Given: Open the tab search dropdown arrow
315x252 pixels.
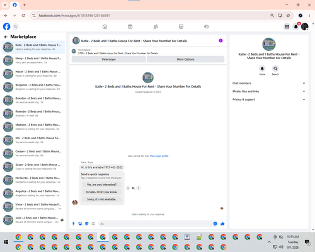Looking at the screenshot, I should click(x=4, y=5).
